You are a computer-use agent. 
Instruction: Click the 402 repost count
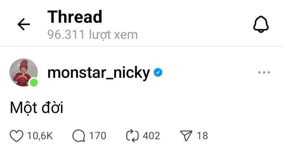(x=151, y=136)
